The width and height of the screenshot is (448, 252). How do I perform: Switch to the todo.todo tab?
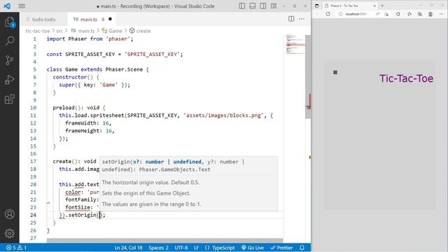pos(43,20)
